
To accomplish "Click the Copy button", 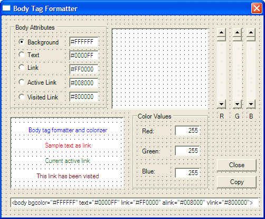I will coord(236,182).
